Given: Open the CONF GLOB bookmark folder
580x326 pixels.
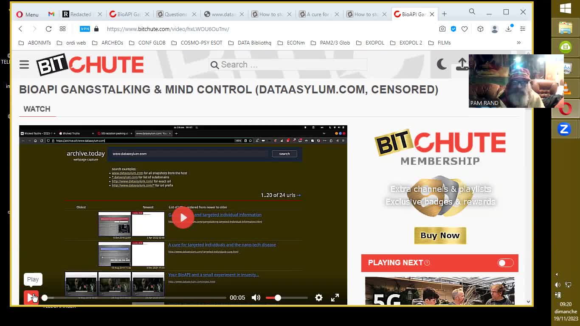Looking at the screenshot, I should (x=147, y=43).
